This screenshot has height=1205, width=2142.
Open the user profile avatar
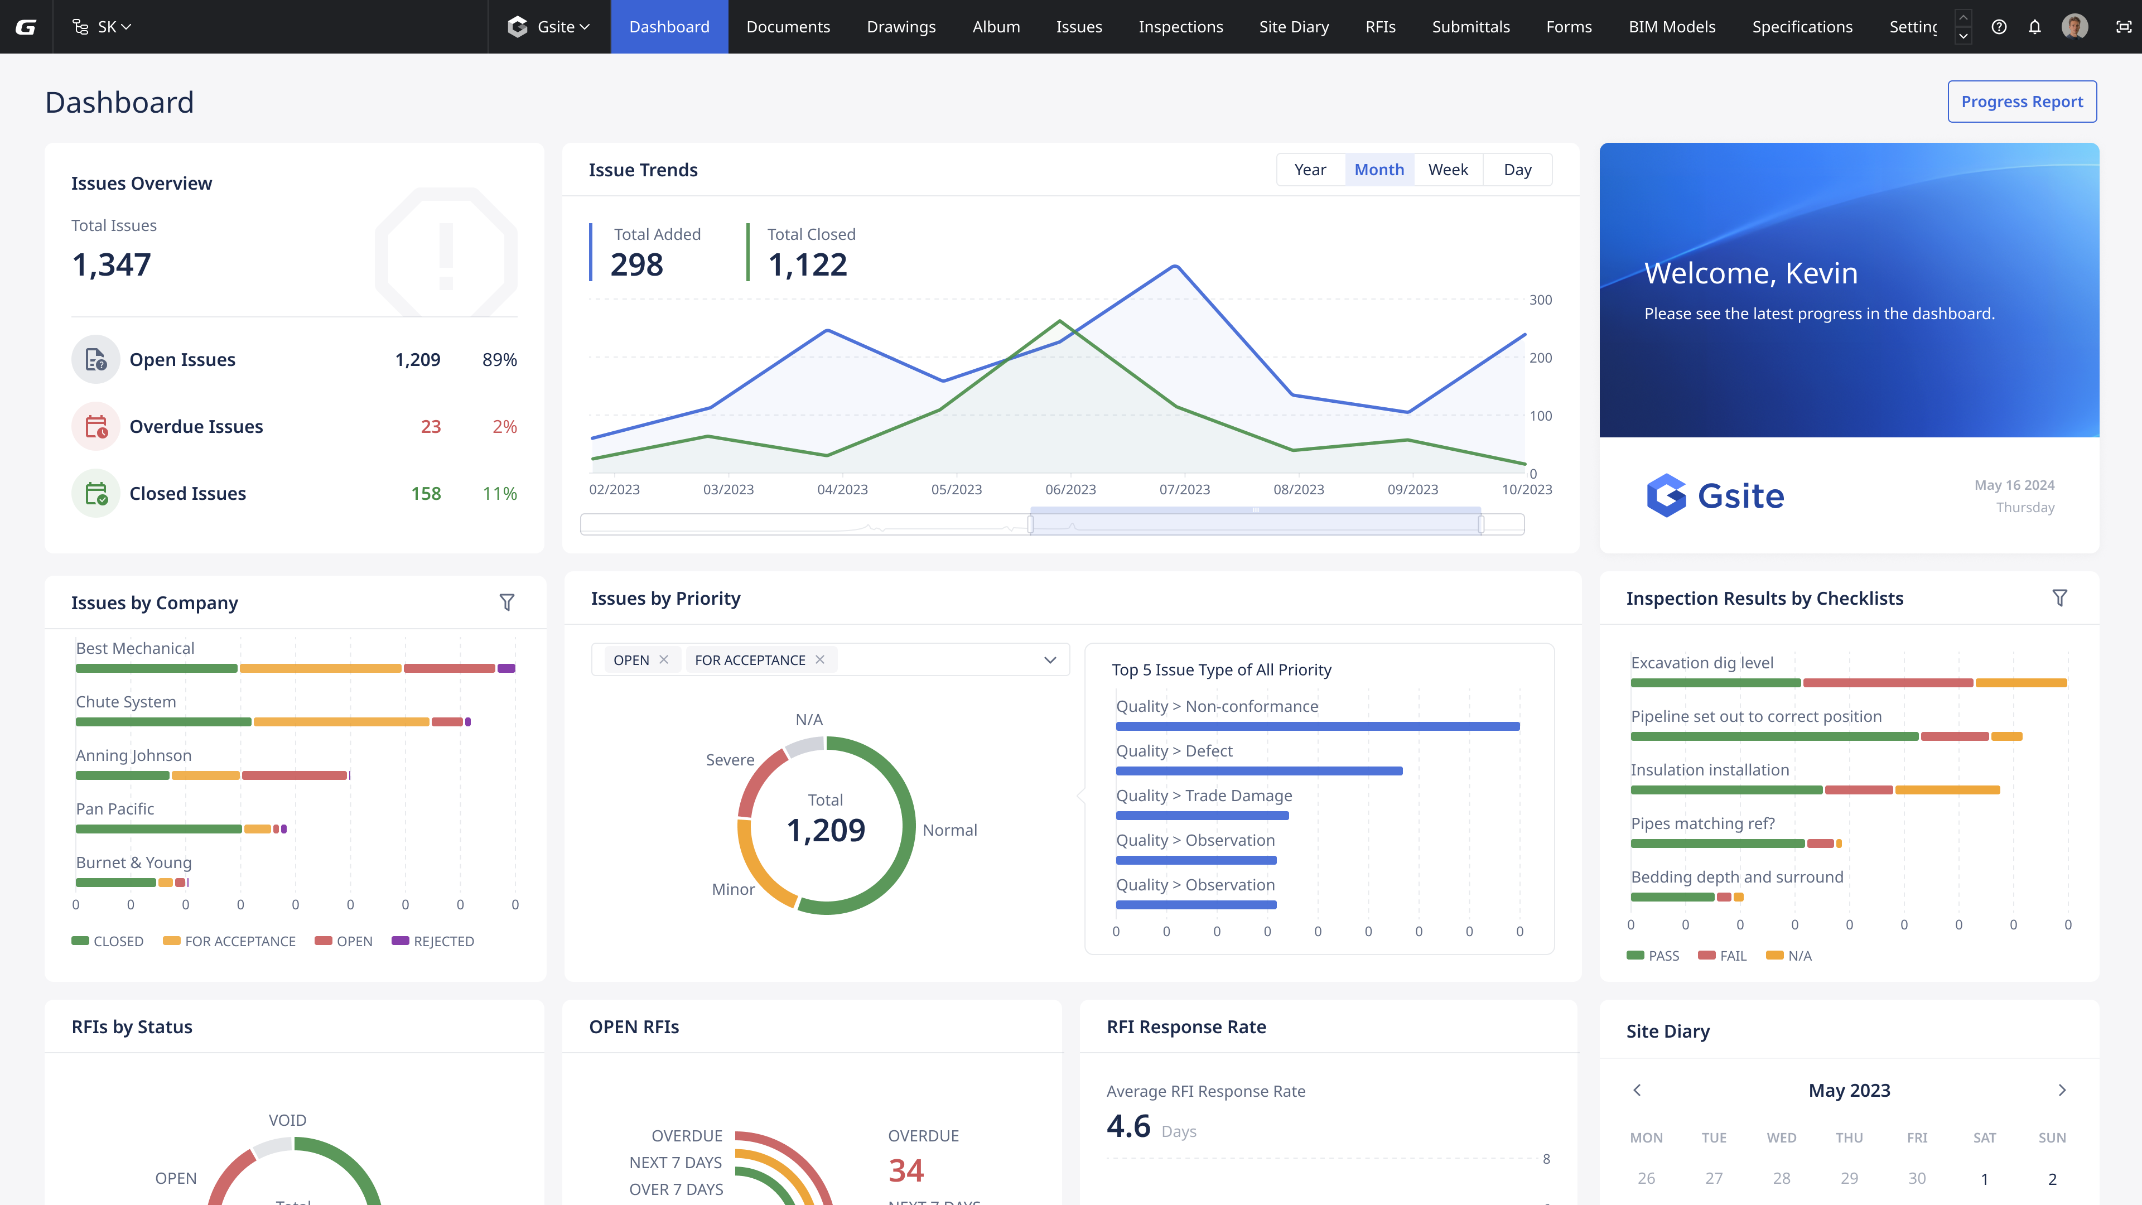(2075, 27)
